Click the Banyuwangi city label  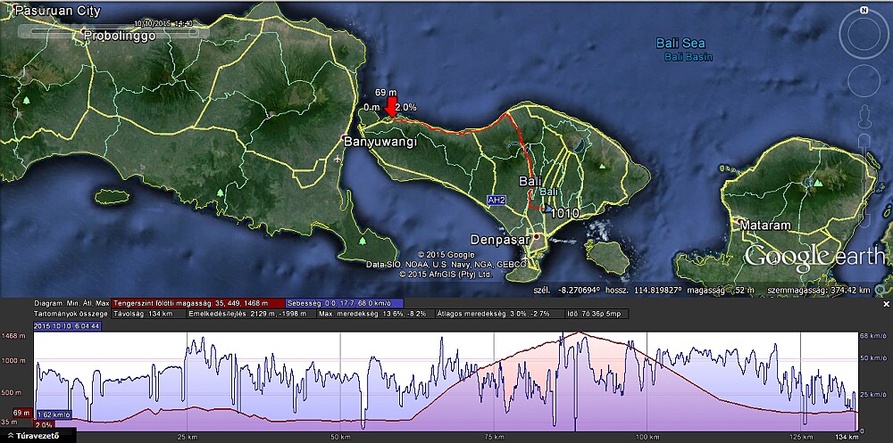[381, 142]
